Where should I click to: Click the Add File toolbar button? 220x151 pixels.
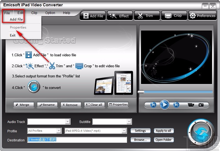click(93, 16)
